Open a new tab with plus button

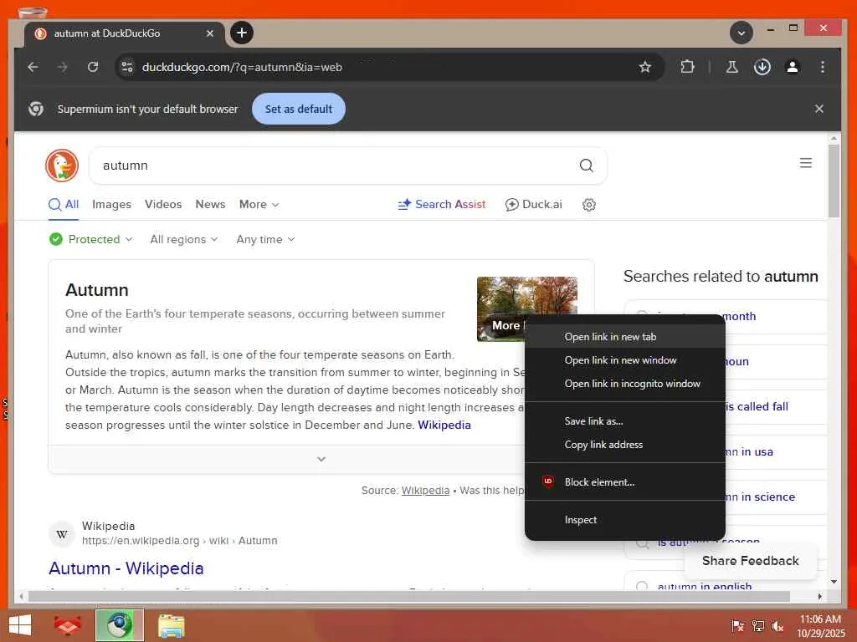(242, 33)
